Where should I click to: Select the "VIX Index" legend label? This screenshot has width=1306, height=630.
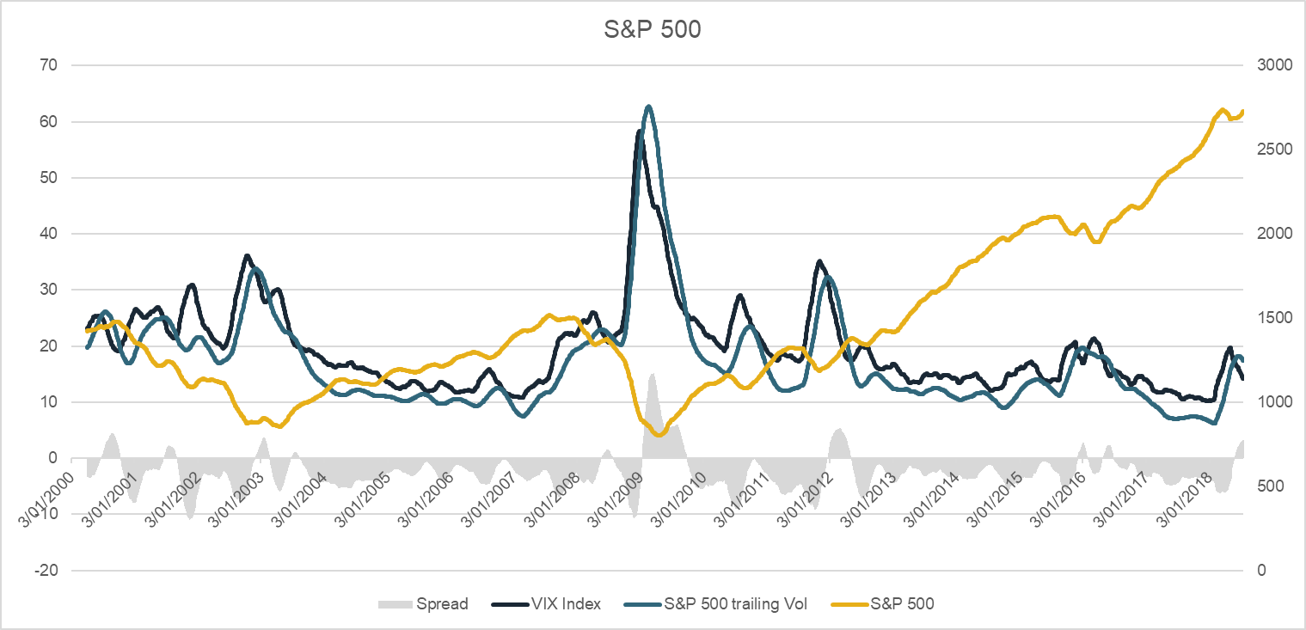[x=565, y=604]
